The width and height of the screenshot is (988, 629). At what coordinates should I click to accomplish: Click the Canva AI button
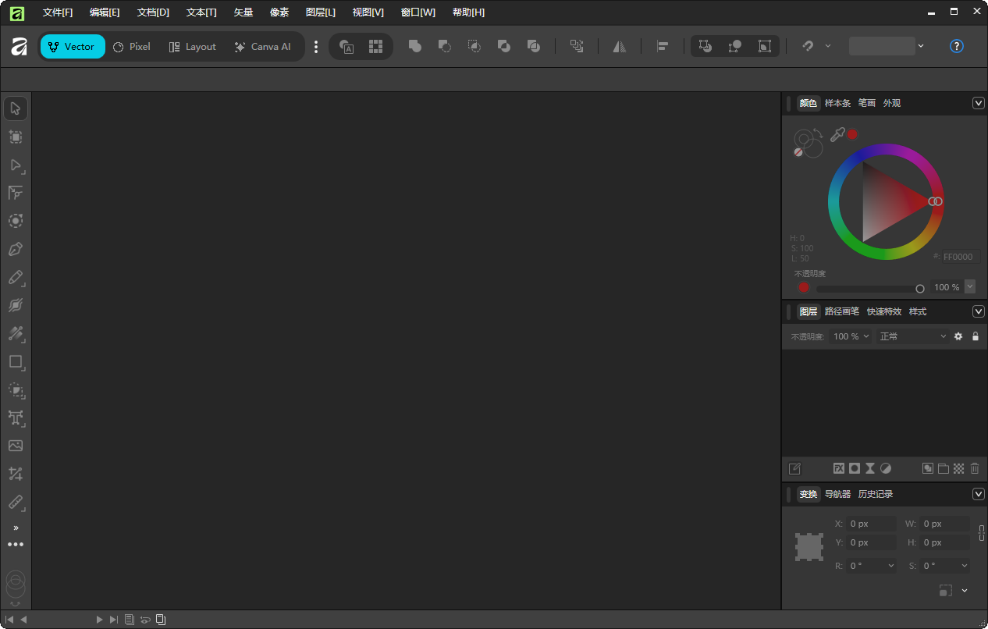[x=263, y=46]
